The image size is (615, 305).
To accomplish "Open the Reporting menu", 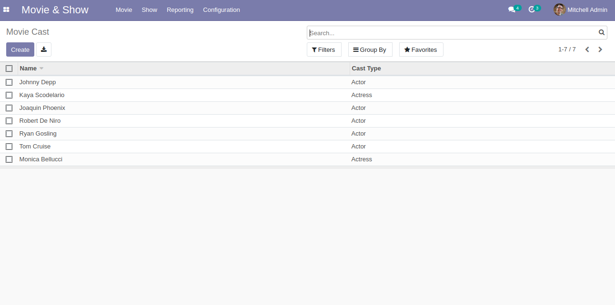I will pos(180,10).
